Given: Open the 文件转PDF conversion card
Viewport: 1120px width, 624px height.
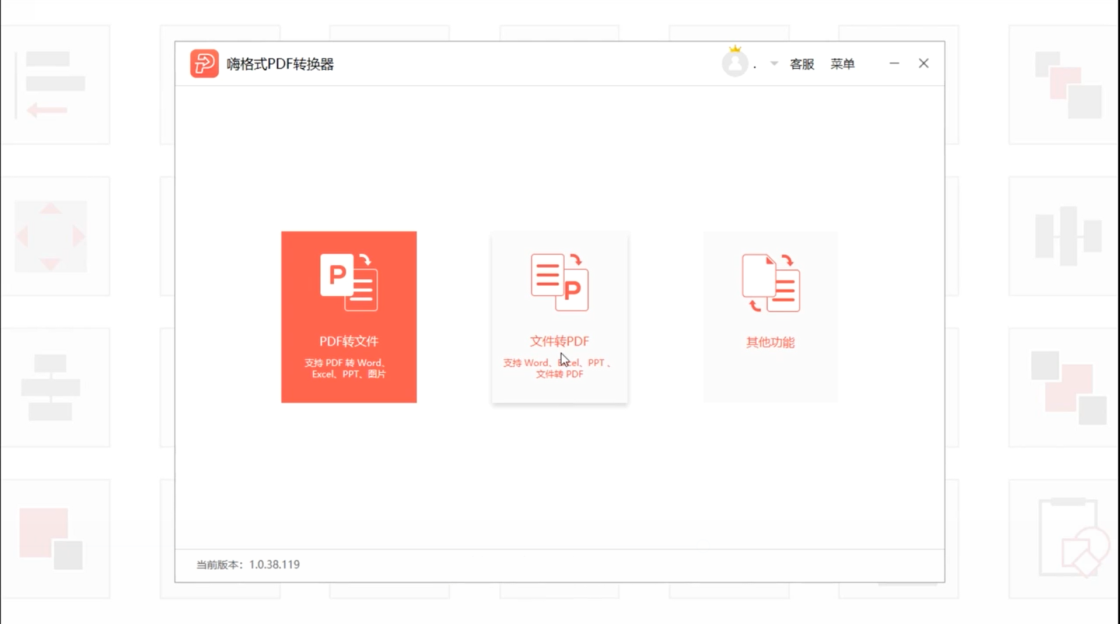Looking at the screenshot, I should pos(559,317).
